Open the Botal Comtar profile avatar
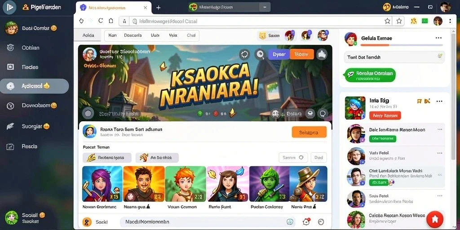 point(11,28)
